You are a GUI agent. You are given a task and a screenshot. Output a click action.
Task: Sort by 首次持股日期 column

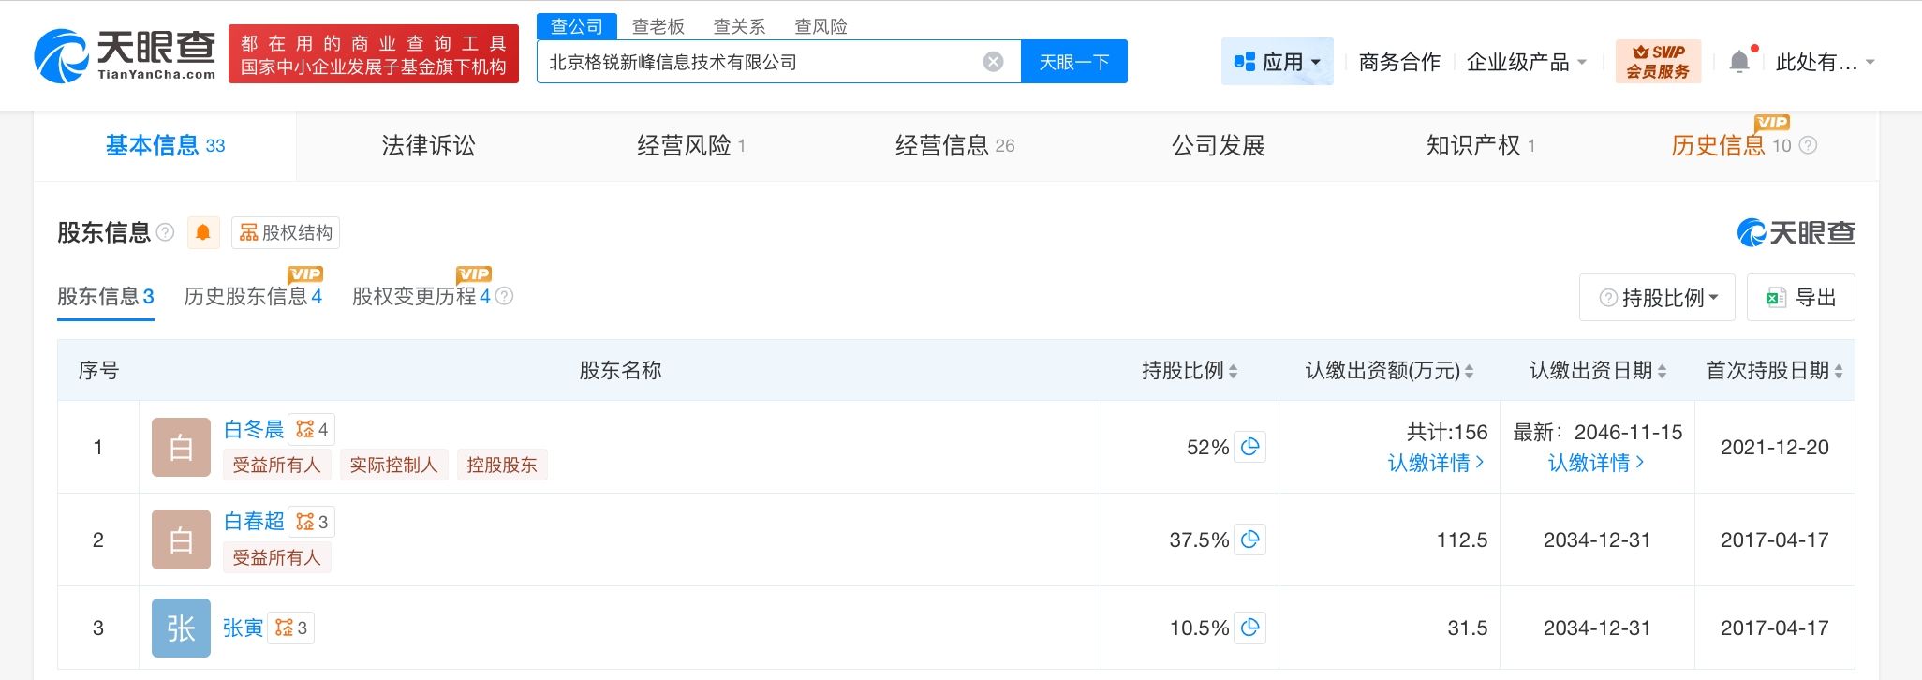pos(1838,372)
